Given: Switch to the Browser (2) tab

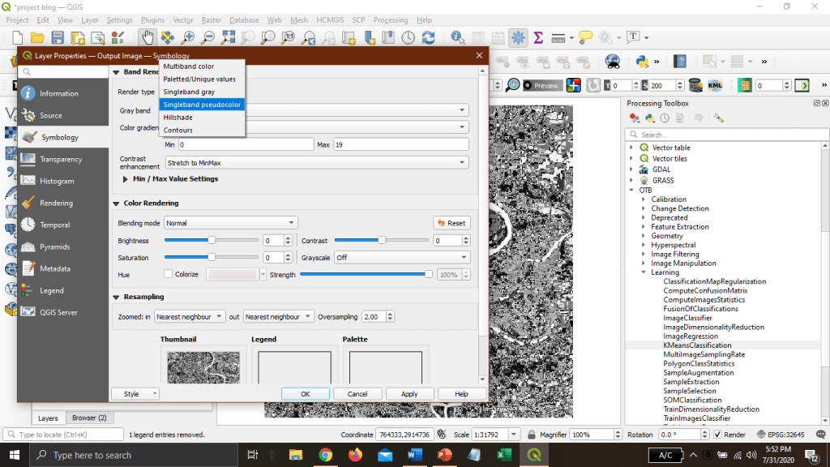Looking at the screenshot, I should click(89, 418).
